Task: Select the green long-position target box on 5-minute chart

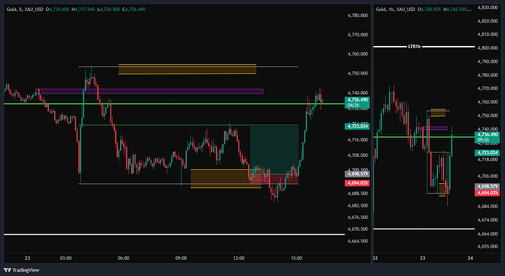Action: point(274,150)
